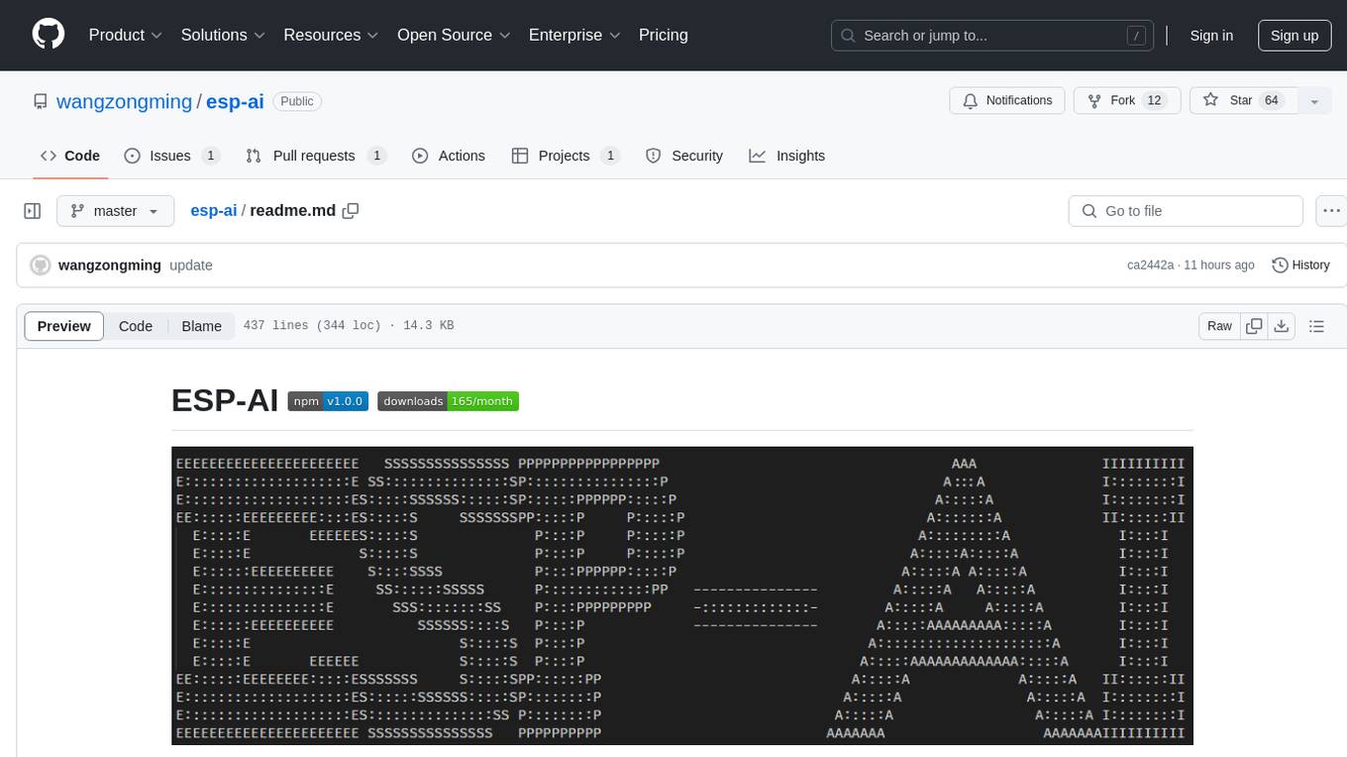Screen dimensions: 1347x757
Task: Open commit hash ca2442a
Action: click(1150, 266)
